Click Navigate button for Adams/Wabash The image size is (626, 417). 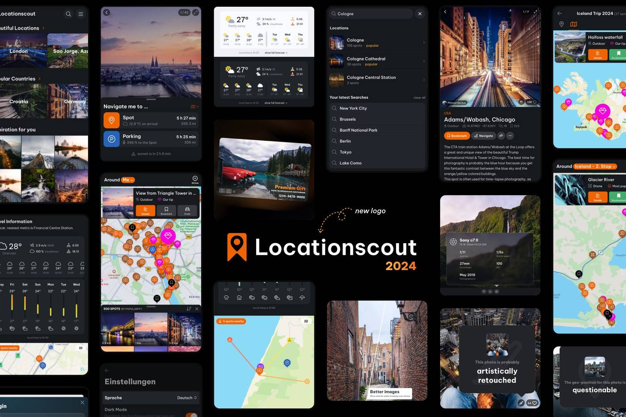(x=483, y=135)
